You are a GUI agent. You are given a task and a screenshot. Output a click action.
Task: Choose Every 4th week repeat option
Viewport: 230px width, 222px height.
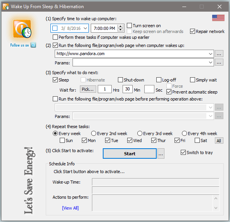[184, 134]
